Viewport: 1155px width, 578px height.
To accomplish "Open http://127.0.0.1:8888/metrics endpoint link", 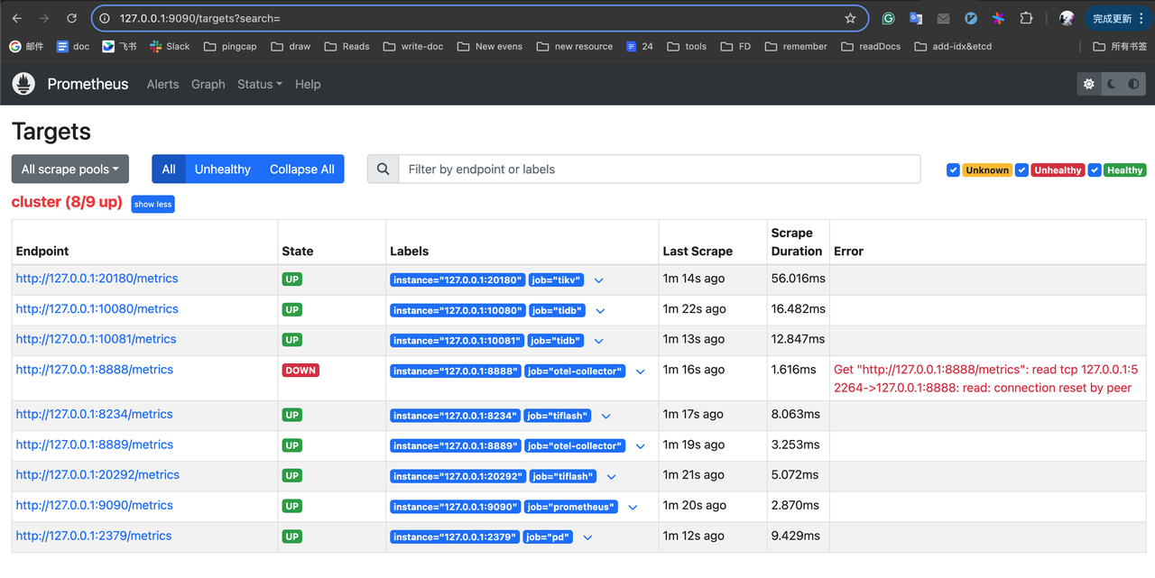I will 94,370.
